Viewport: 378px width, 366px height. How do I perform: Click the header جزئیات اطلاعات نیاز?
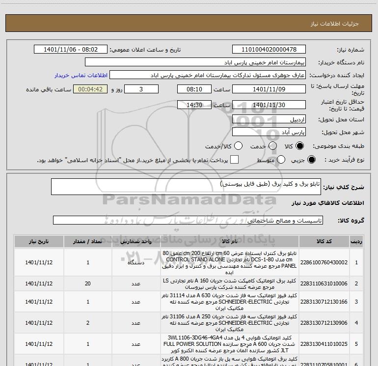point(334,24)
